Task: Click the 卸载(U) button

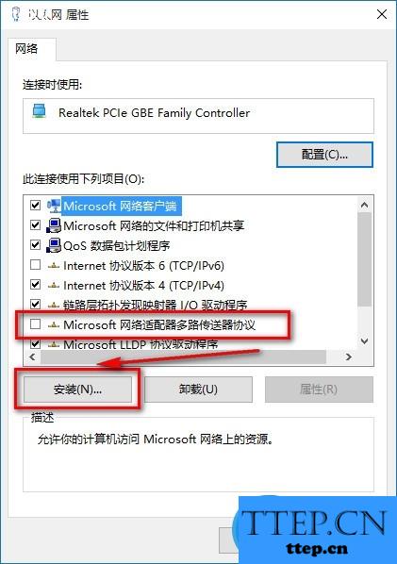Action: [198, 390]
